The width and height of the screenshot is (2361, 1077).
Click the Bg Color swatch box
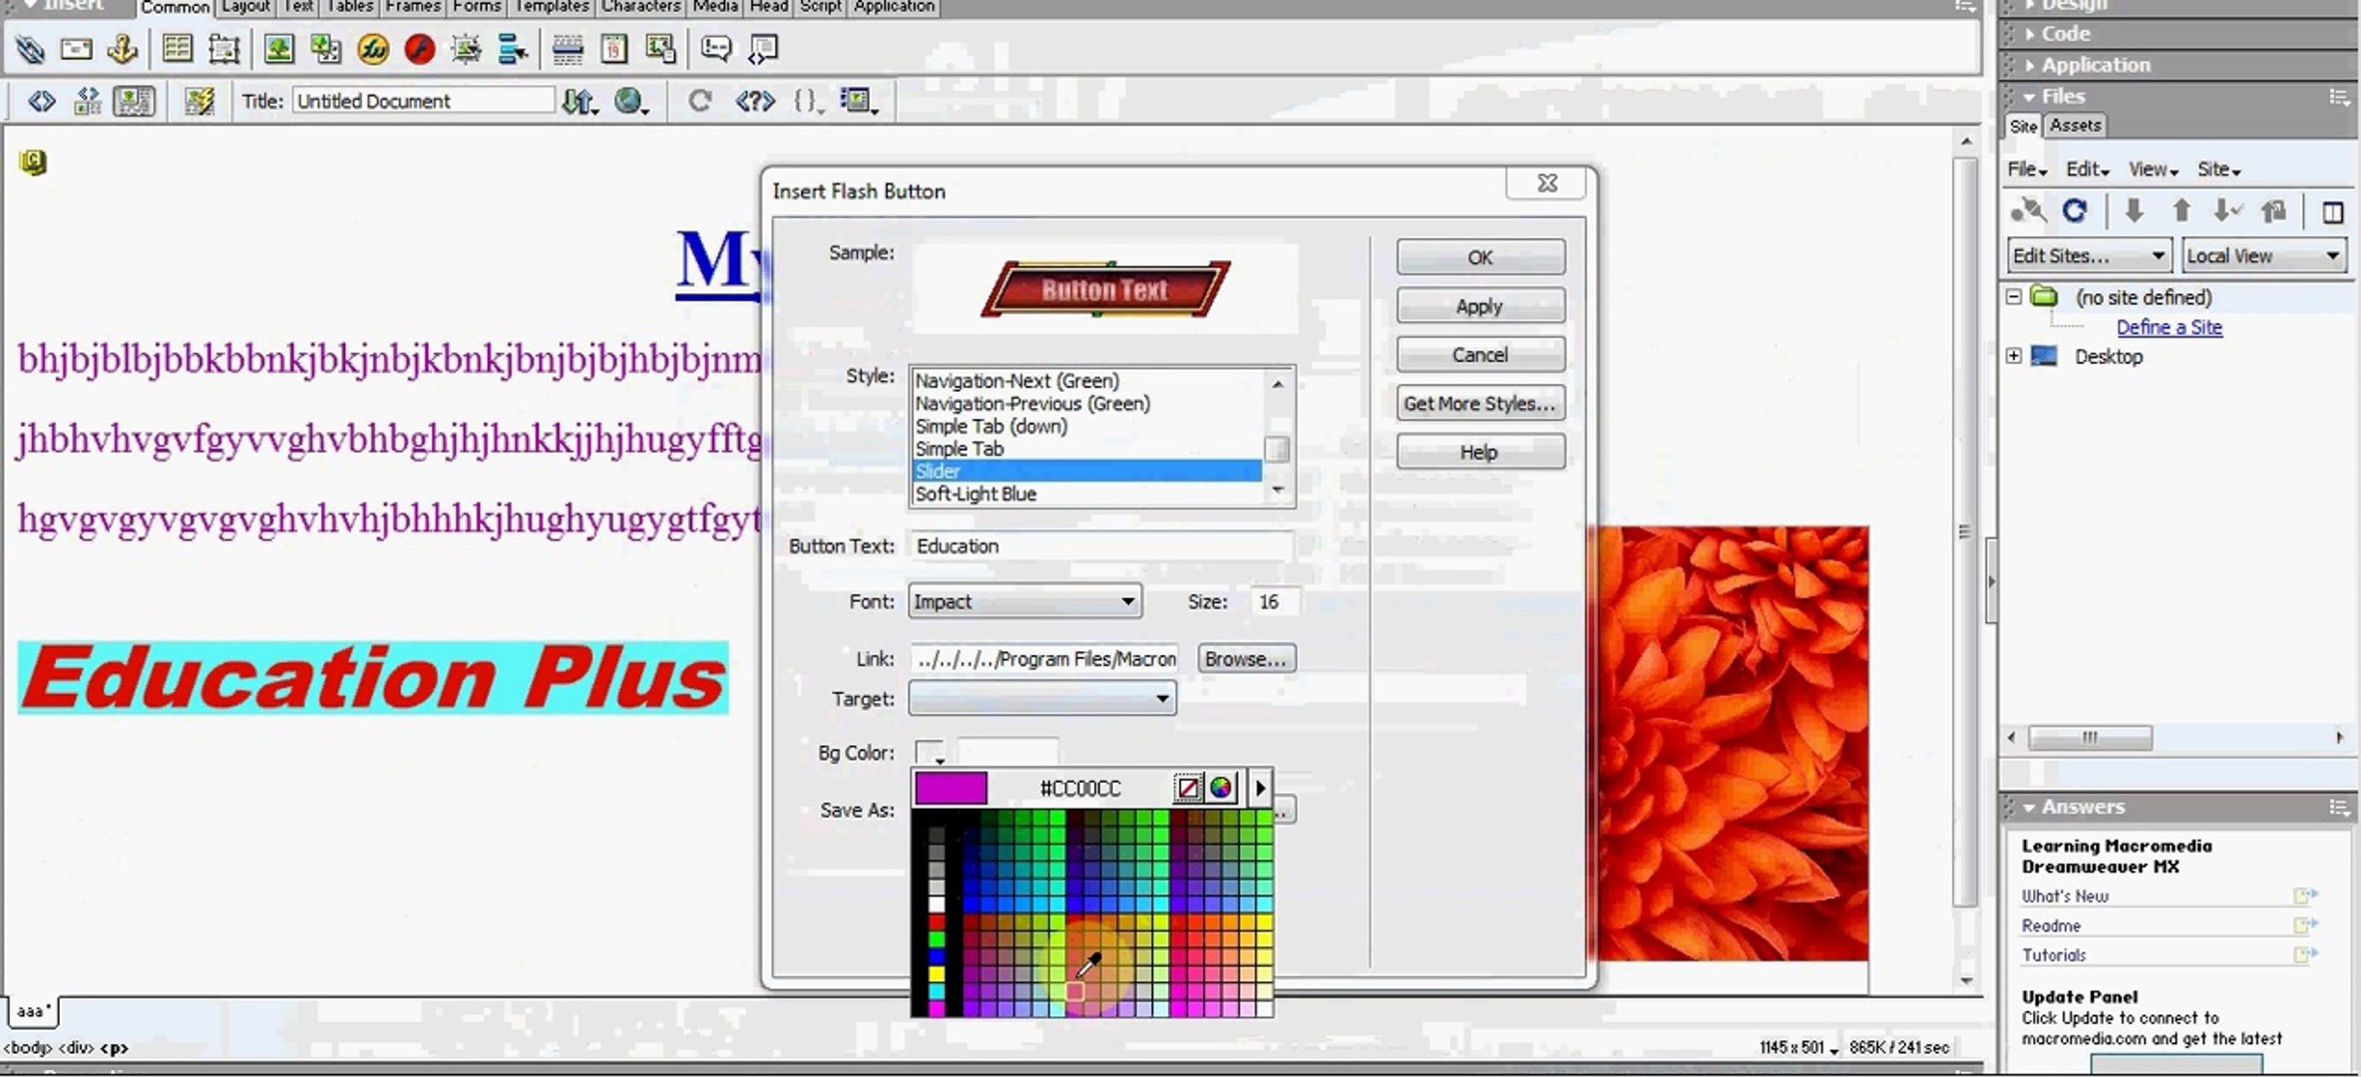(929, 753)
